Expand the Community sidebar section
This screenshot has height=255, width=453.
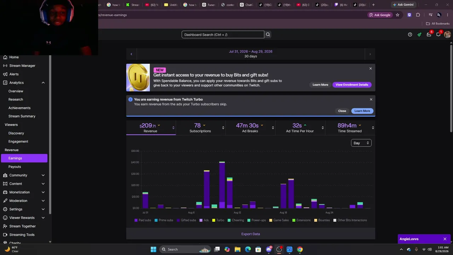click(43, 175)
